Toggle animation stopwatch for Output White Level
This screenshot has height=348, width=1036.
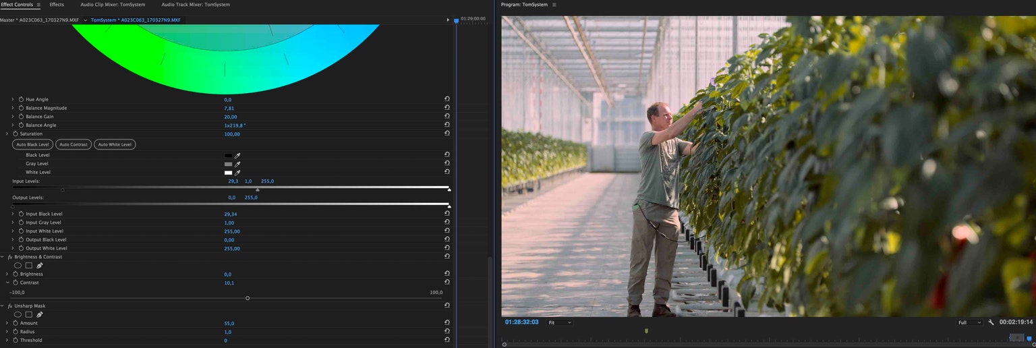pos(21,248)
